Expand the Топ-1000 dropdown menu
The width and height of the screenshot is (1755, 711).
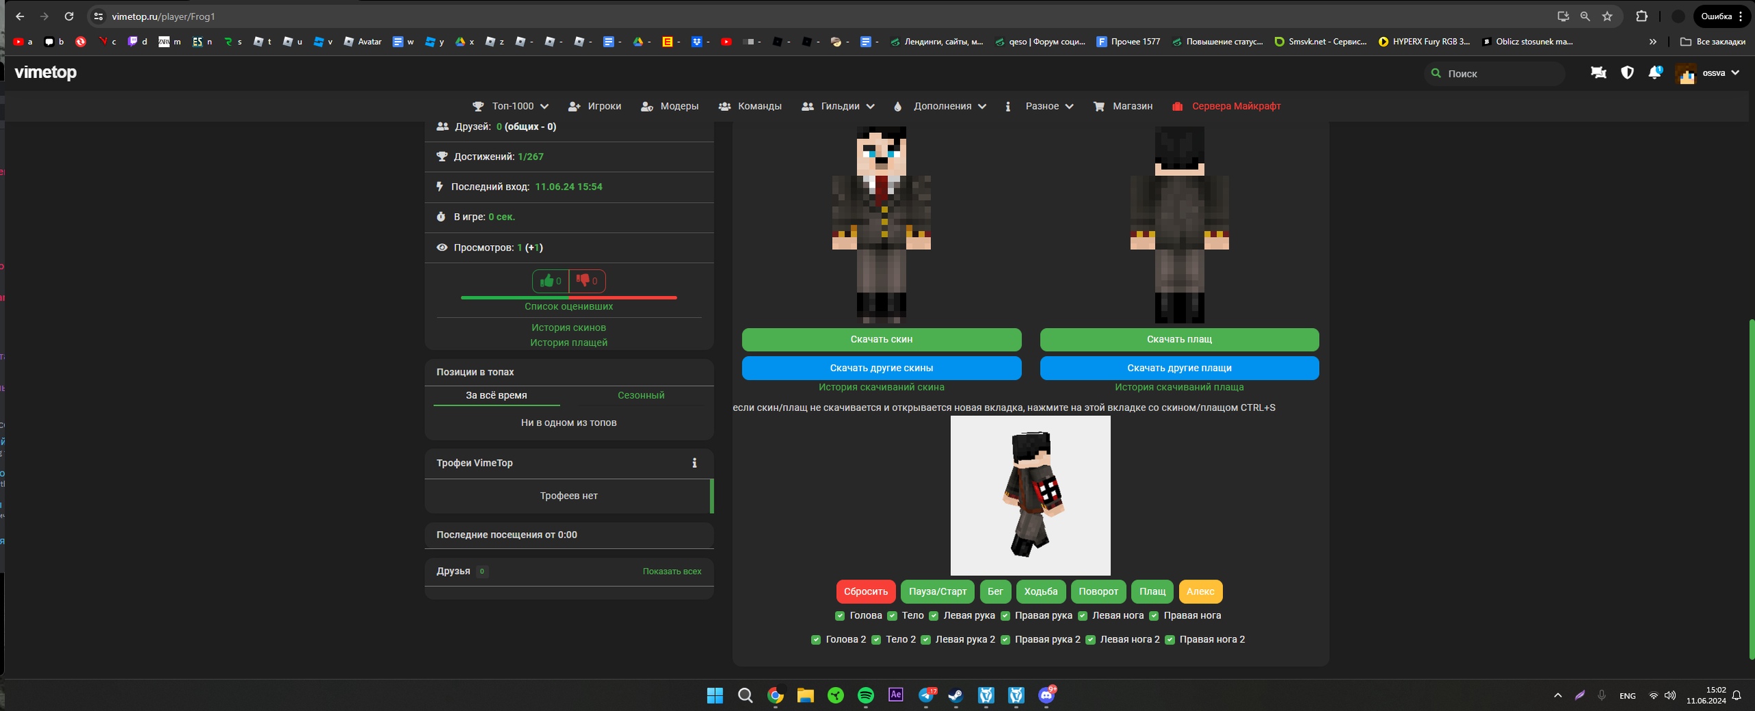coord(511,106)
